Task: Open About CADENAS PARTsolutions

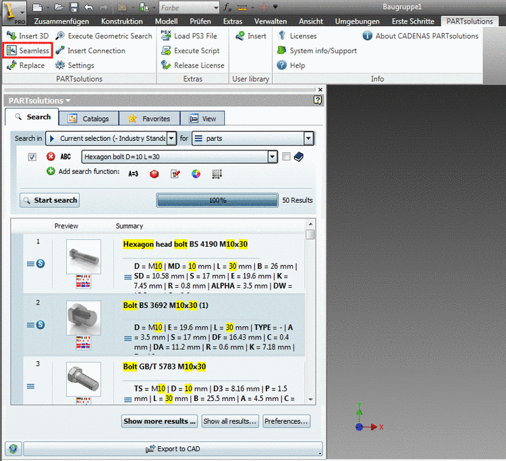Action: click(420, 36)
